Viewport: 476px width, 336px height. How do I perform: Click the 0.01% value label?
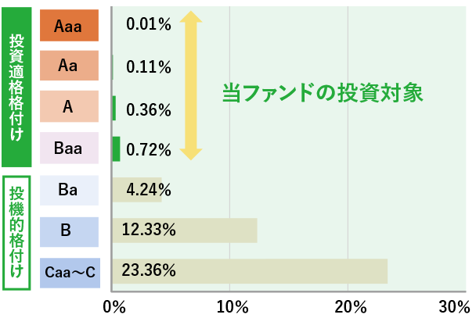[149, 24]
